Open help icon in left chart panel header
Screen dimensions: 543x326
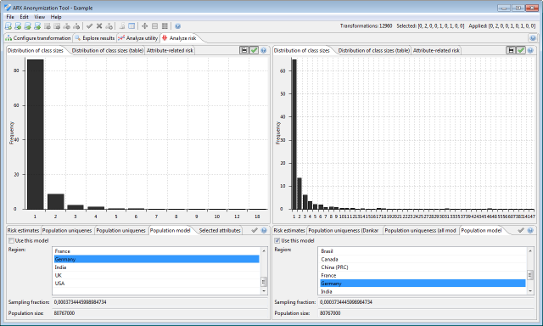(x=264, y=51)
